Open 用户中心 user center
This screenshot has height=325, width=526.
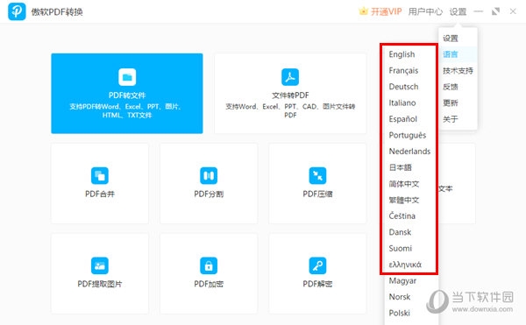coord(425,11)
